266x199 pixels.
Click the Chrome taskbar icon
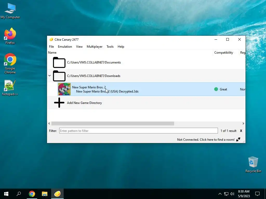point(32,194)
